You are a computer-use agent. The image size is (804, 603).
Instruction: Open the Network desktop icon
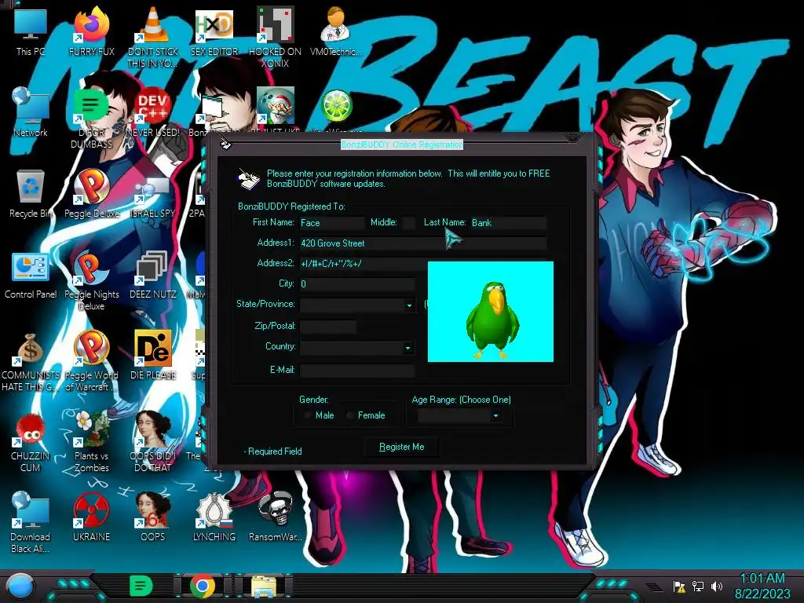[31, 112]
